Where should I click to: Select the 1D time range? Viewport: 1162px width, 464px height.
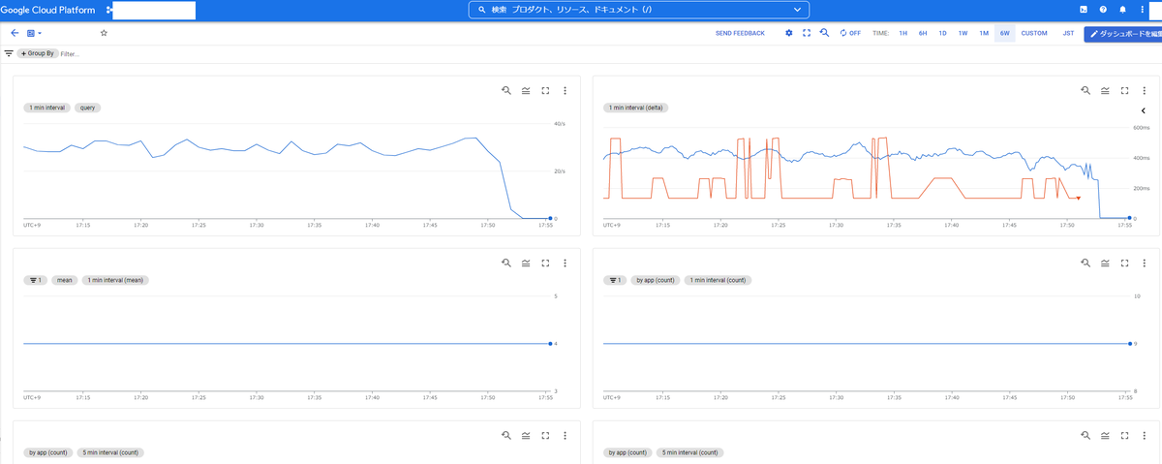pos(942,33)
